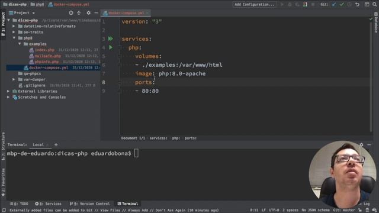Select the qa-phpcs folder
Image resolution: width=379 pixels, height=213 pixels.
click(x=32, y=73)
